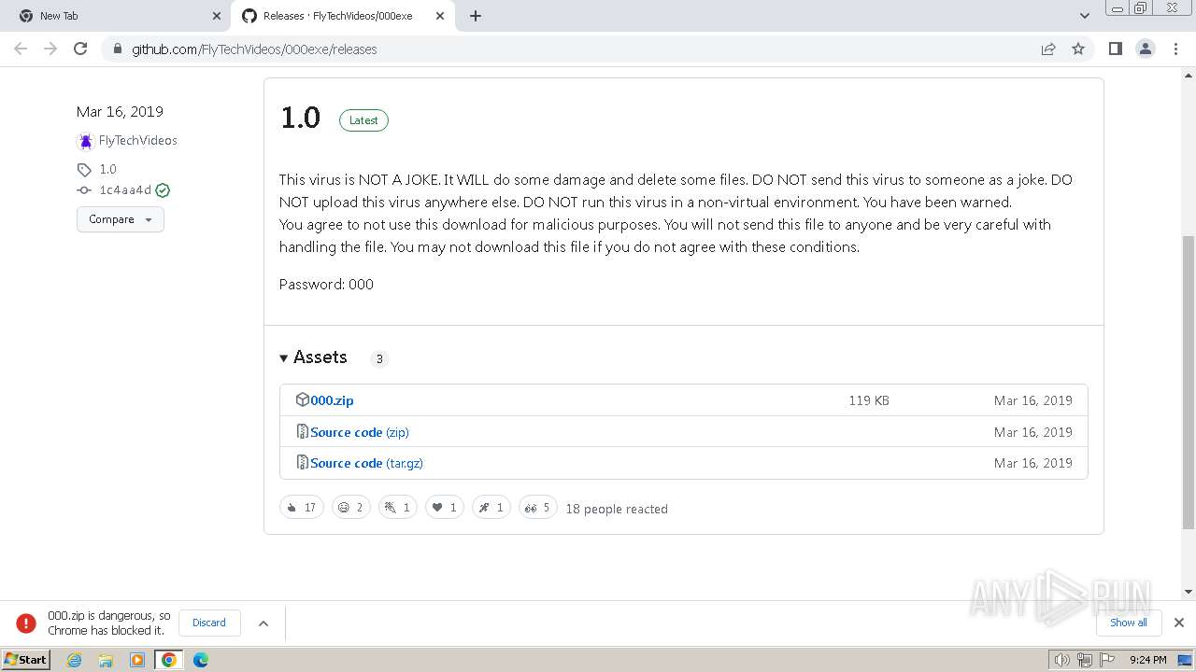Click the back navigation arrow
This screenshot has height=672, width=1196.
tap(21, 49)
